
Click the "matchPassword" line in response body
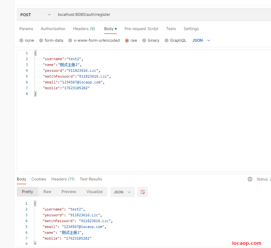tap(78, 221)
